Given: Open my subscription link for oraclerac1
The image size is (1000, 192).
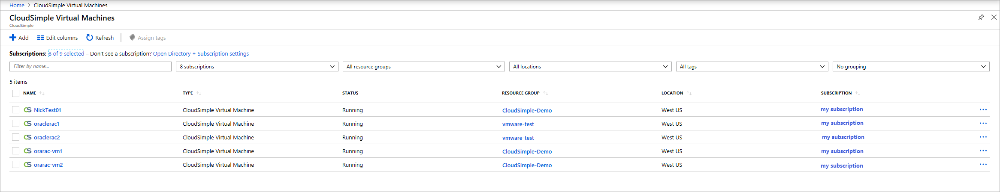Looking at the screenshot, I should pos(842,123).
